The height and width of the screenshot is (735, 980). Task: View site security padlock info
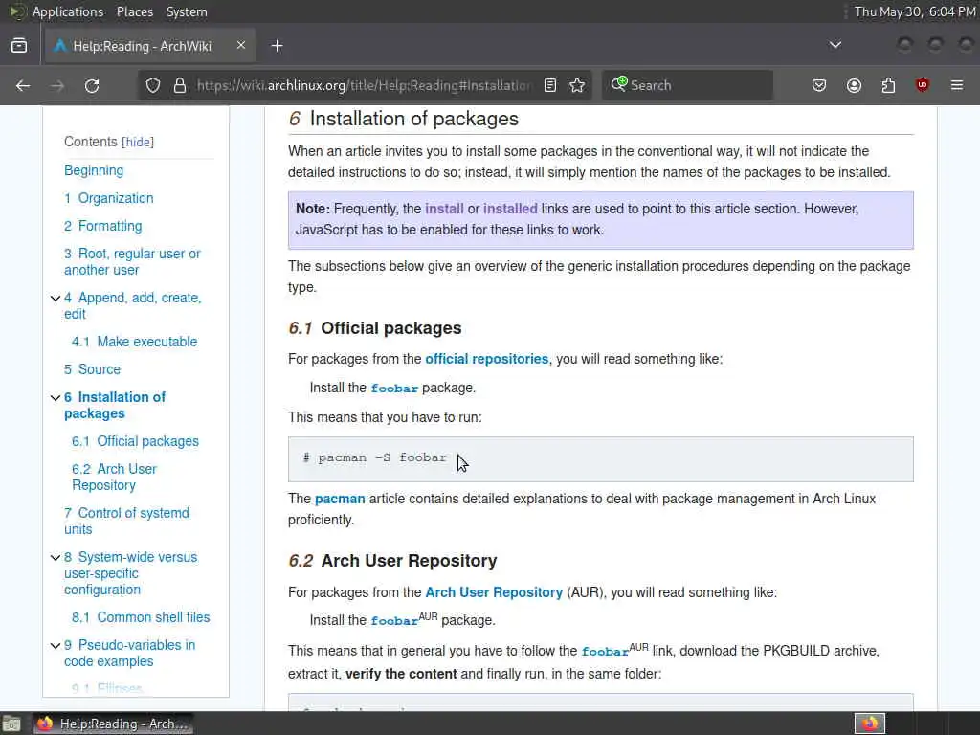pyautogui.click(x=180, y=85)
